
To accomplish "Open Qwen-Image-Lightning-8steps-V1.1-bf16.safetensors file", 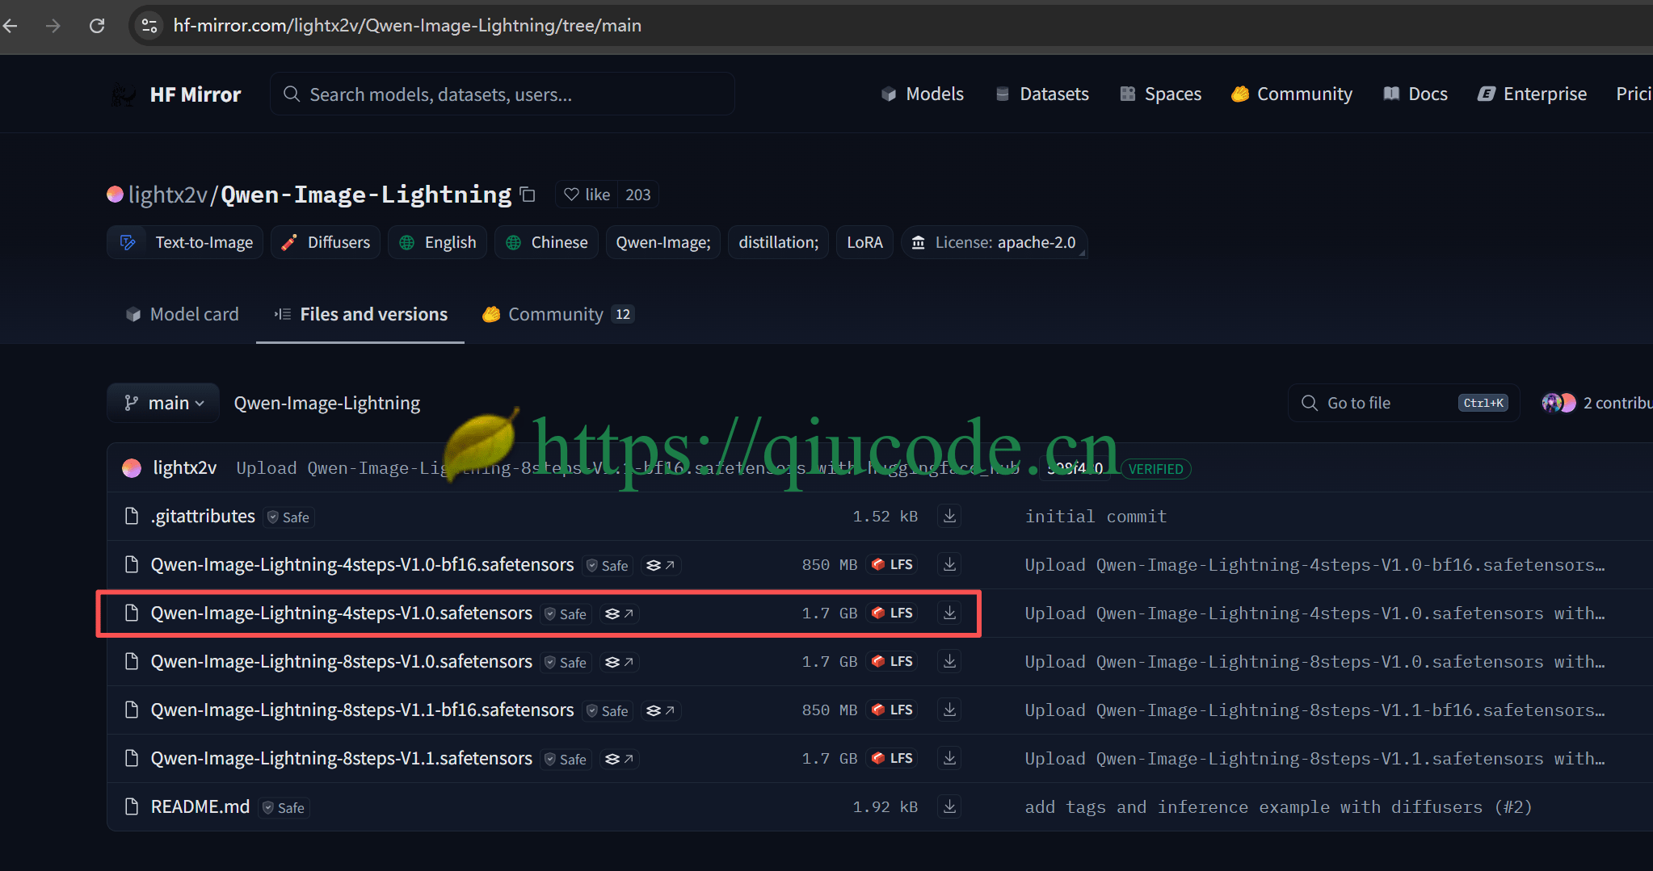I will click(x=363, y=710).
